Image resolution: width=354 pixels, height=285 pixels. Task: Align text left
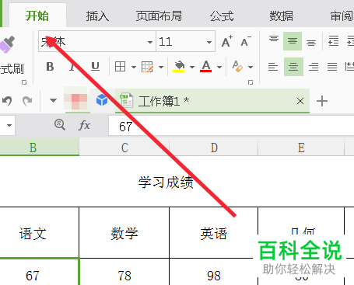tap(273, 67)
